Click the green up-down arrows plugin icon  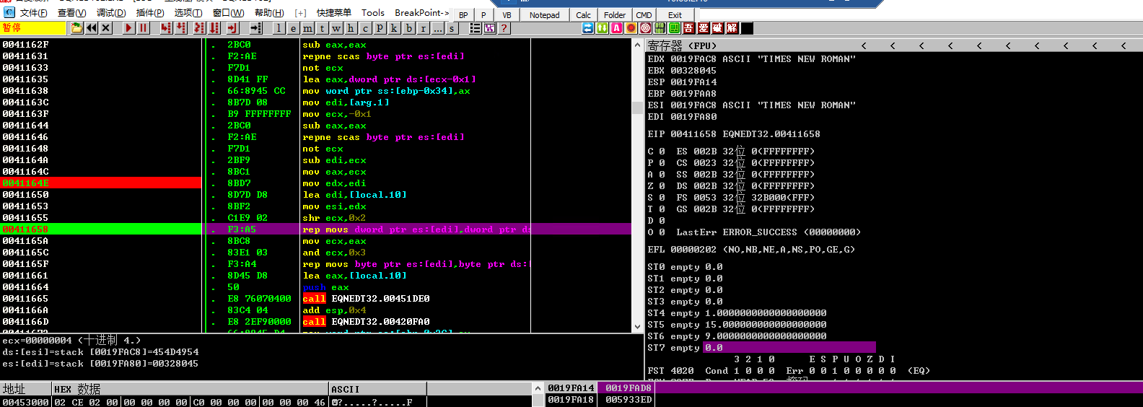coord(602,28)
